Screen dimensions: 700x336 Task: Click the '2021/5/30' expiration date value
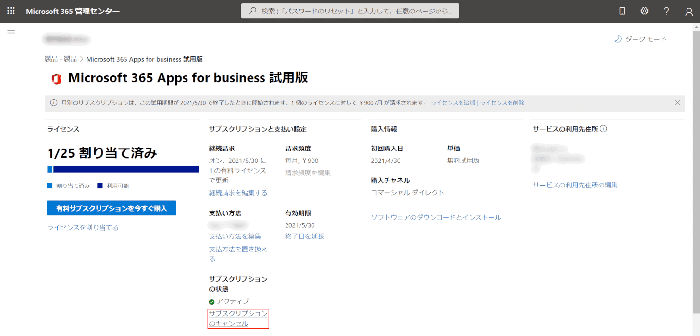tap(300, 225)
